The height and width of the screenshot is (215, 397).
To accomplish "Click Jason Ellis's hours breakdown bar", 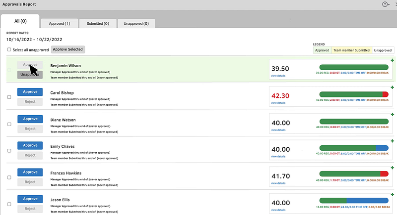I will 354,200.
